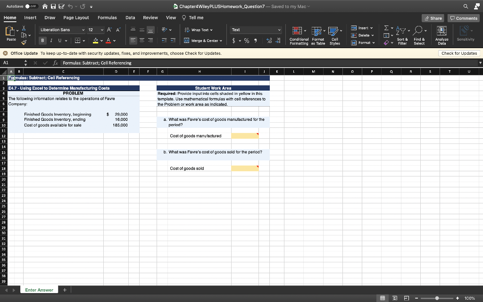Image resolution: width=483 pixels, height=302 pixels.
Task: Decrease decimal places icon
Action: (x=278, y=41)
